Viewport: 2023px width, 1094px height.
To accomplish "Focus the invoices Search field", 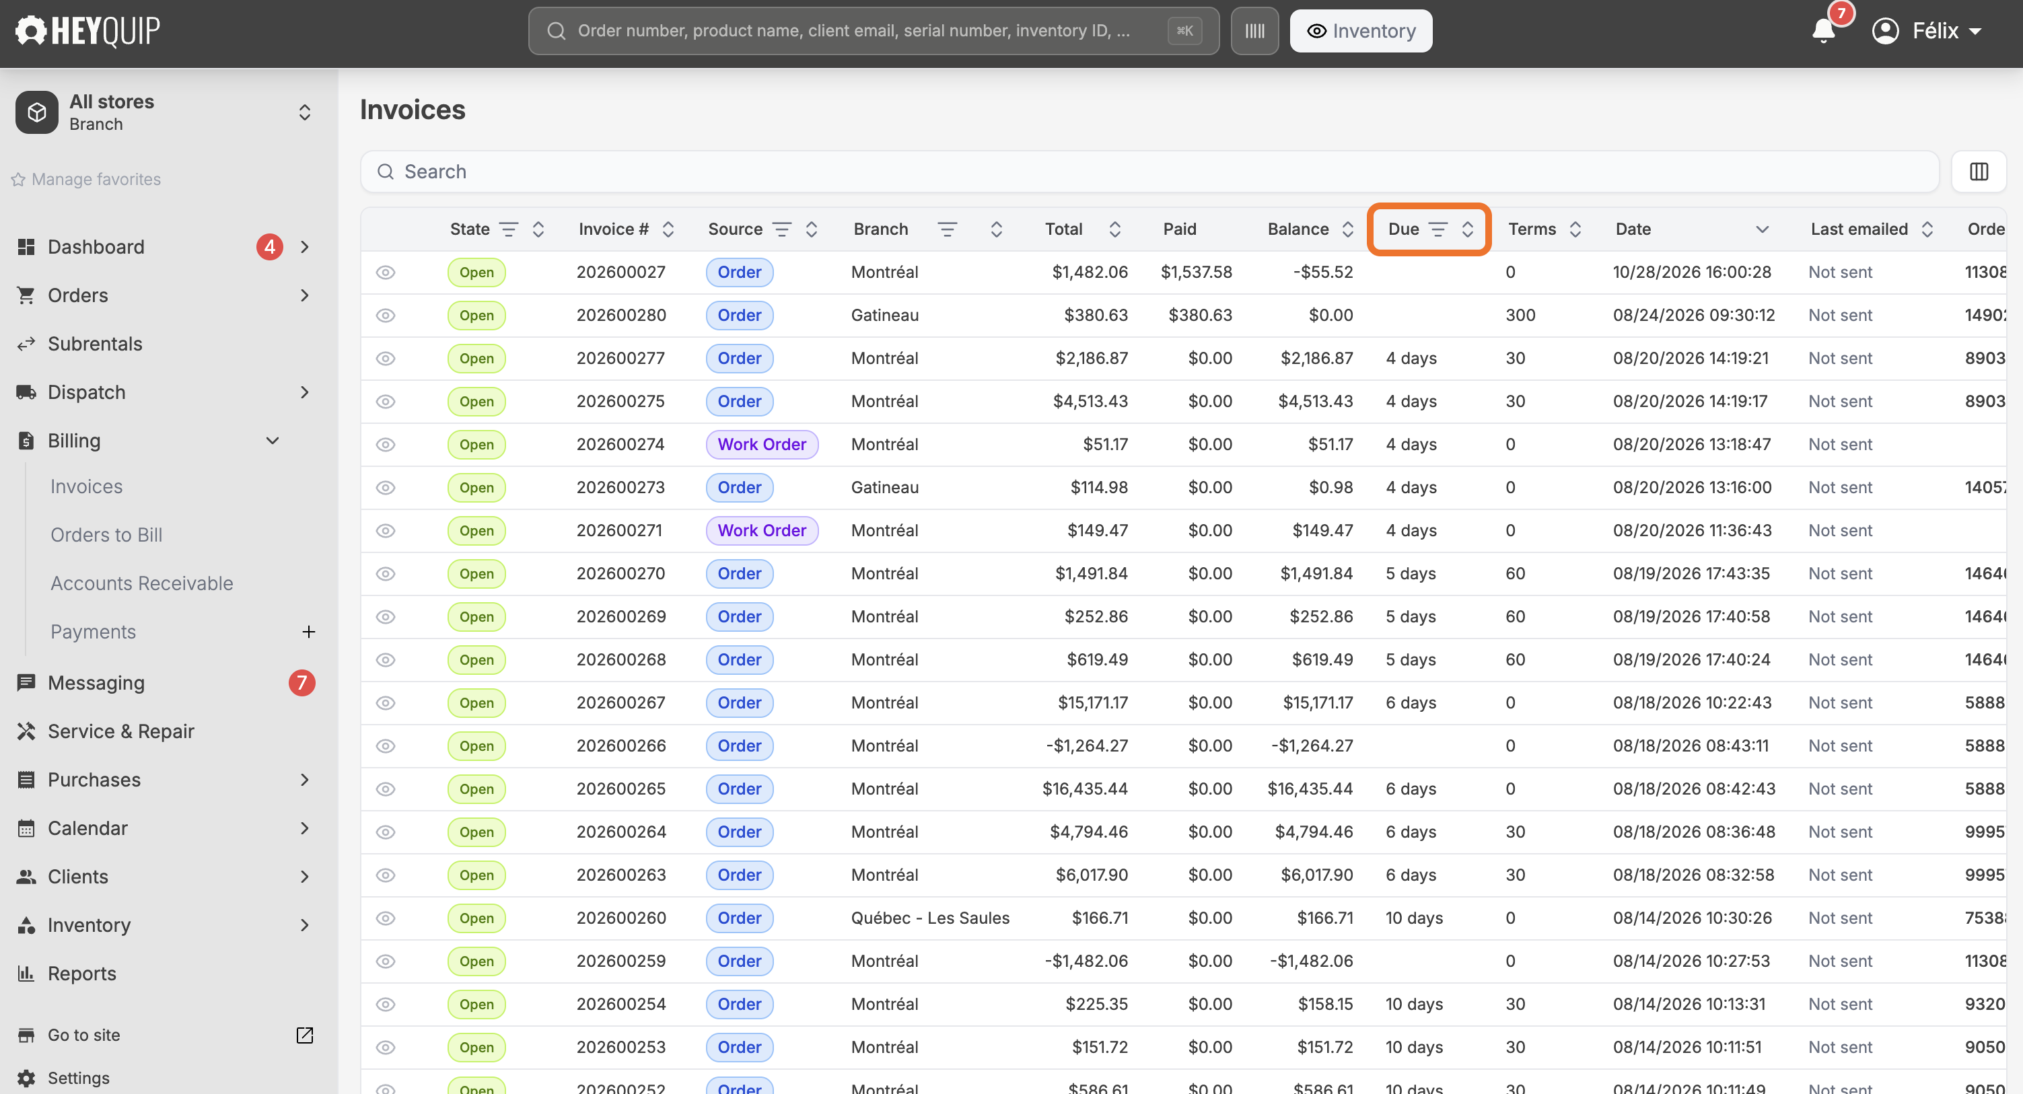I will [x=1149, y=171].
